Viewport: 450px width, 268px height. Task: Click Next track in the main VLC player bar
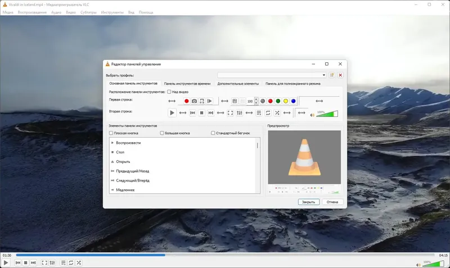point(33,262)
